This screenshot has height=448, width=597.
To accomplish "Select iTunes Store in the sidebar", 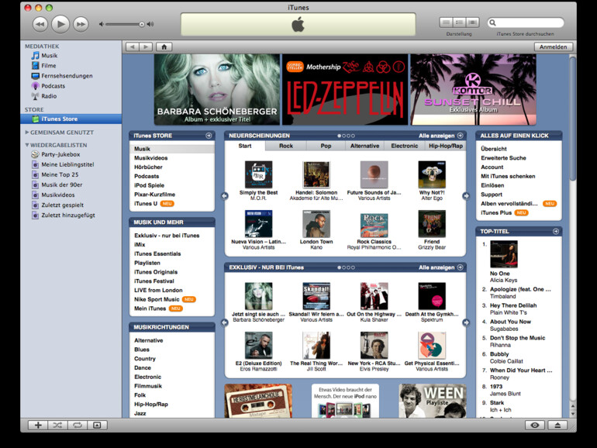I will pos(71,119).
